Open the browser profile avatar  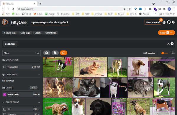(169, 9)
